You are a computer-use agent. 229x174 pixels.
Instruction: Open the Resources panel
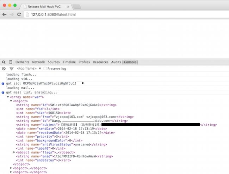(101, 62)
